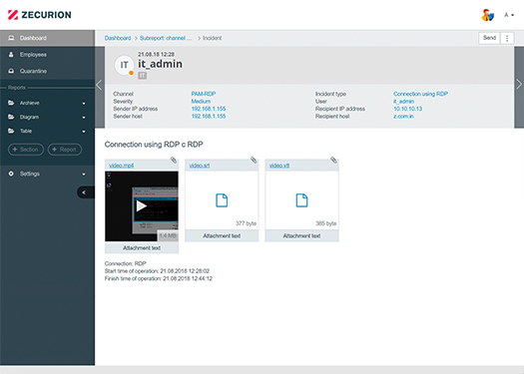Click the 21.08.18 12:28 timestamp
The width and height of the screenshot is (524, 374).
[156, 54]
